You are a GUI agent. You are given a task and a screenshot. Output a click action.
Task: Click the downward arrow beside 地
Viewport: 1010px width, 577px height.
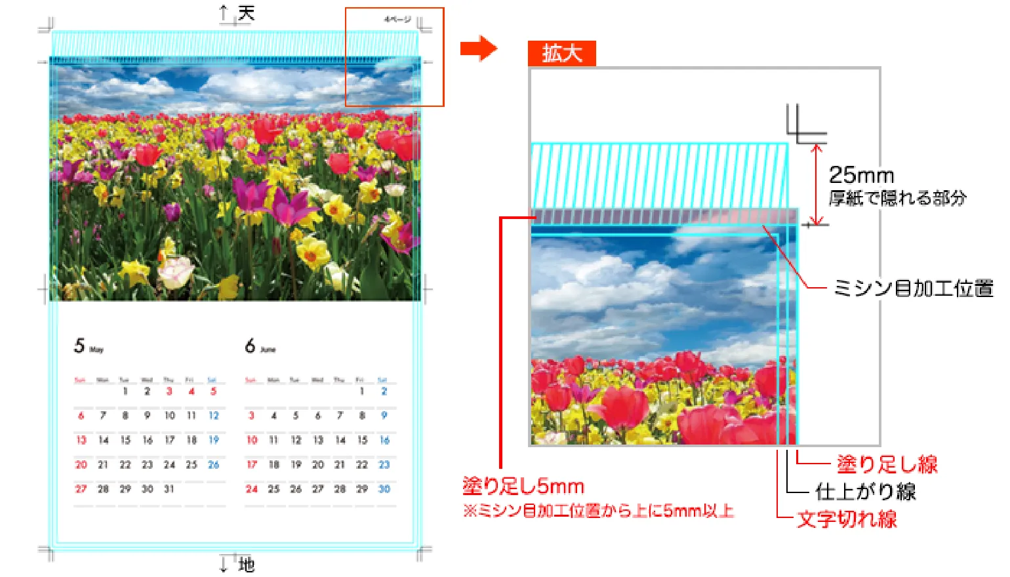tap(224, 563)
